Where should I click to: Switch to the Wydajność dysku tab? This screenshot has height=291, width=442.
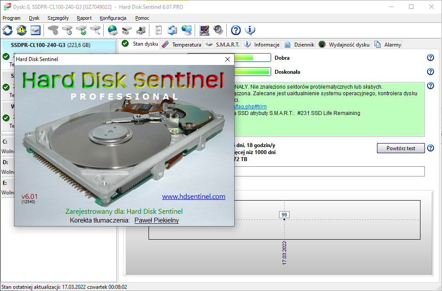point(344,44)
